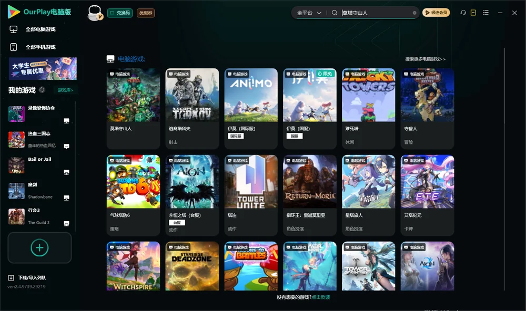Click the 优惠券 coupon button
This screenshot has height=311, width=526.
(146, 13)
